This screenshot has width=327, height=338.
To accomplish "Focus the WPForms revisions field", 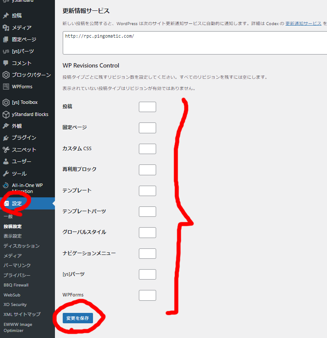I will point(147,295).
